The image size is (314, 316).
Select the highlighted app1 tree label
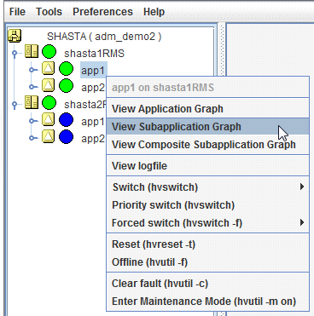(94, 70)
